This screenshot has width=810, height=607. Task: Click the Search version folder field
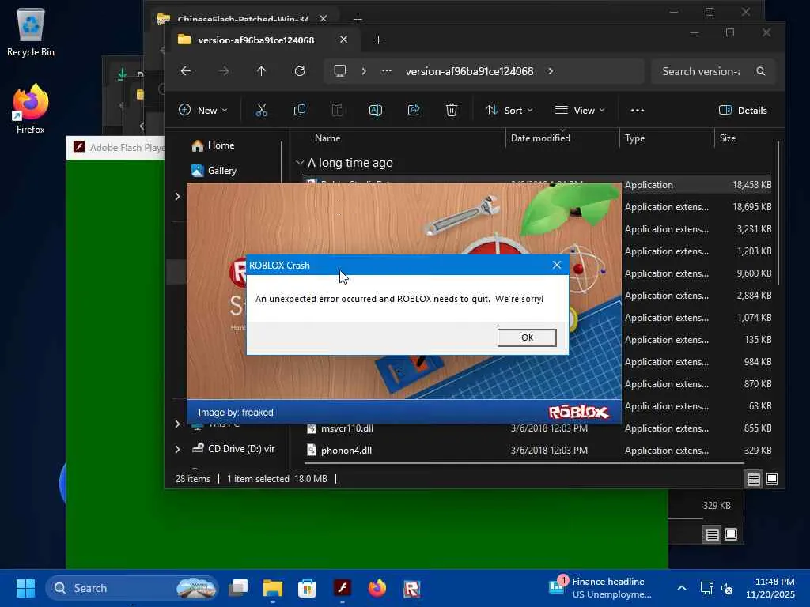tap(713, 71)
